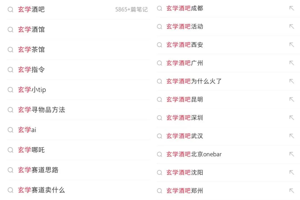Click the 5865+篇笔记 note count
The height and width of the screenshot is (200, 300).
(x=131, y=10)
